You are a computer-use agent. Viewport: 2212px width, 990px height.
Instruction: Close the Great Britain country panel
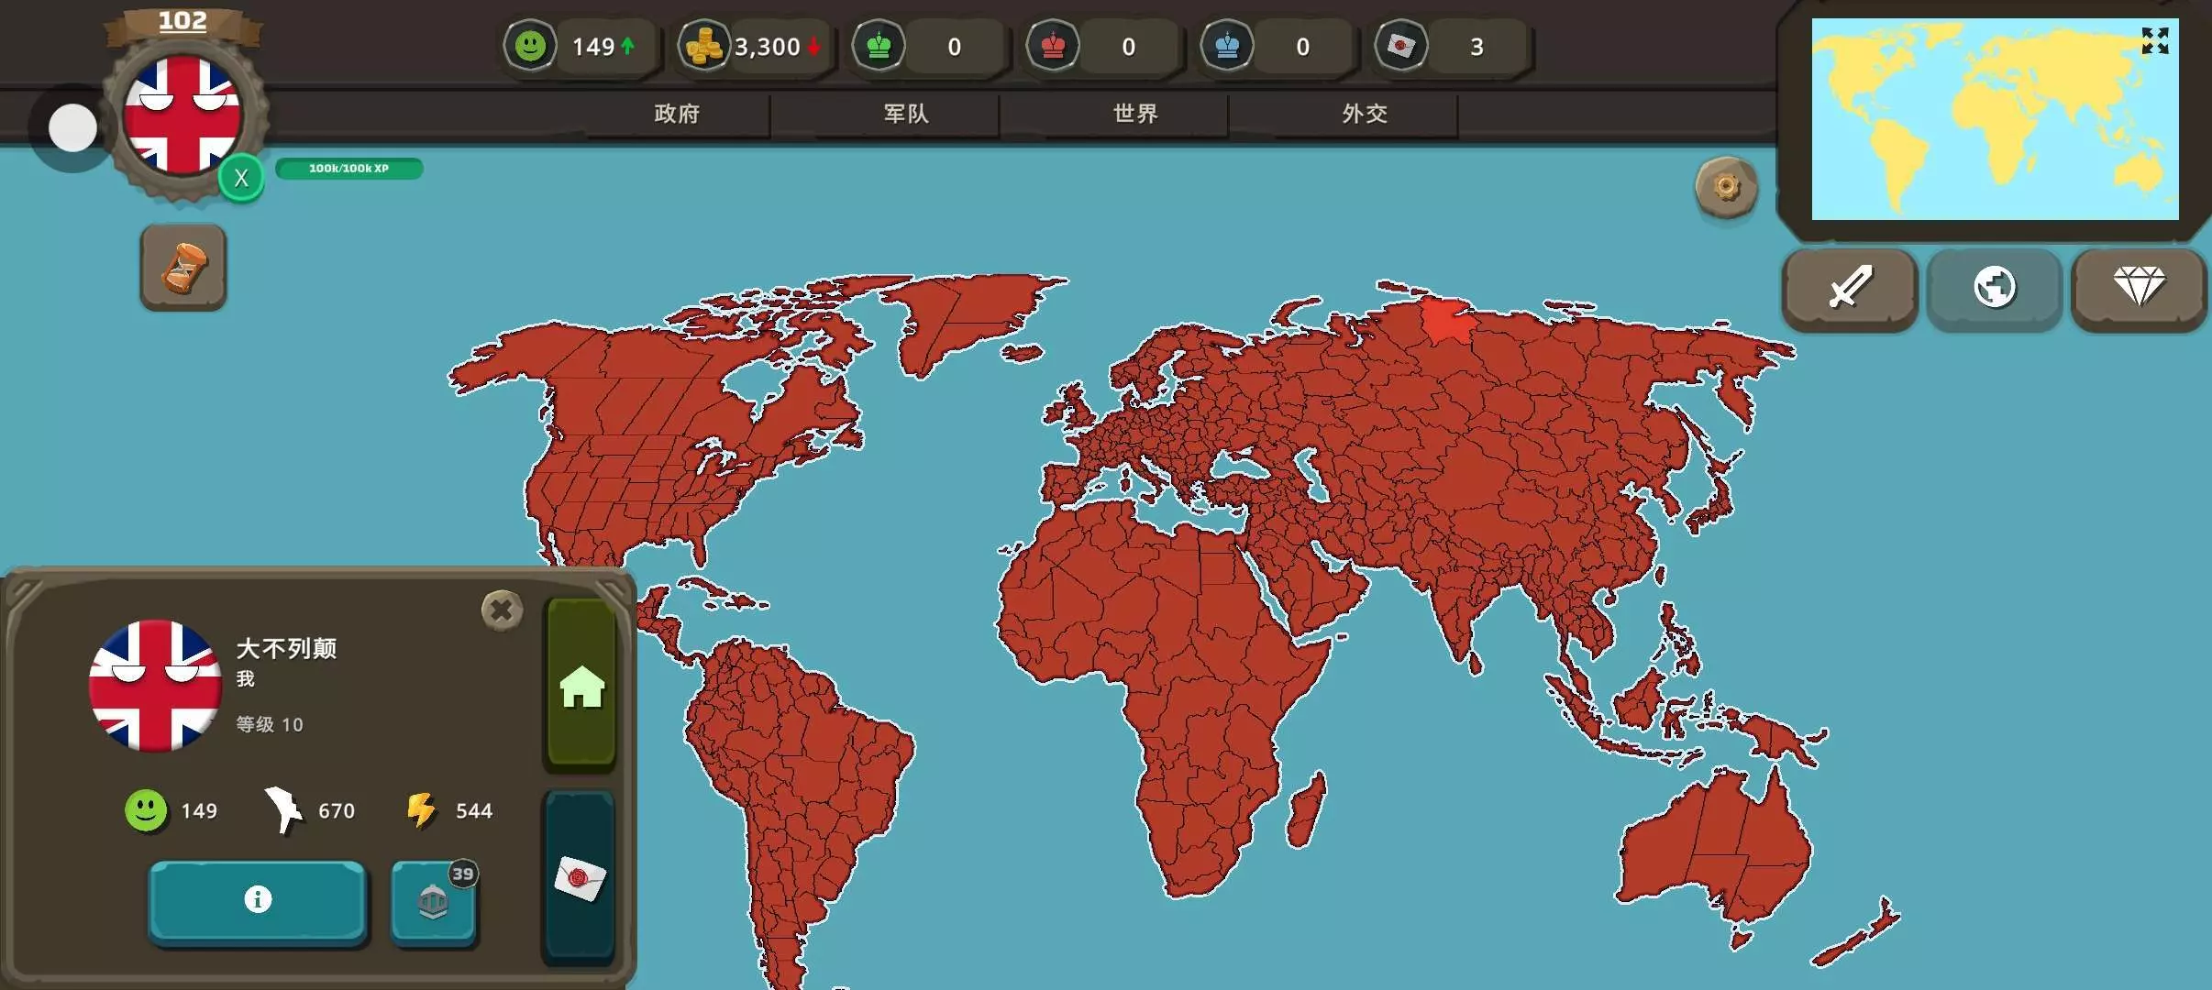click(x=502, y=610)
